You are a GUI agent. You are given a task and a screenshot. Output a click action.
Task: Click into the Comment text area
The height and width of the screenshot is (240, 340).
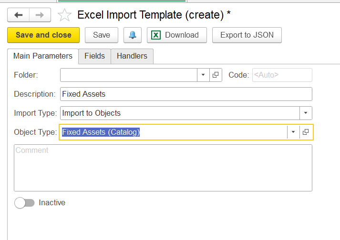(x=163, y=168)
